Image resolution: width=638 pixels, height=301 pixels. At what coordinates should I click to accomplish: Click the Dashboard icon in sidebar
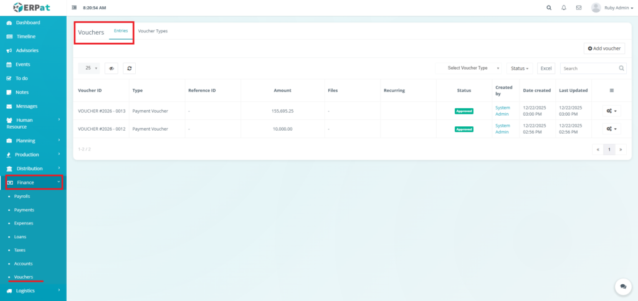point(9,23)
